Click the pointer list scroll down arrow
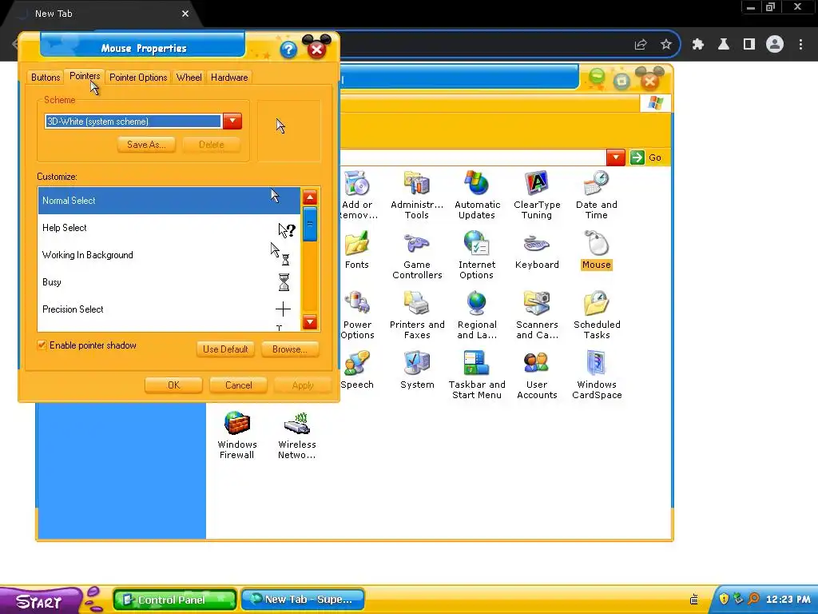This screenshot has width=818, height=614. click(x=310, y=322)
